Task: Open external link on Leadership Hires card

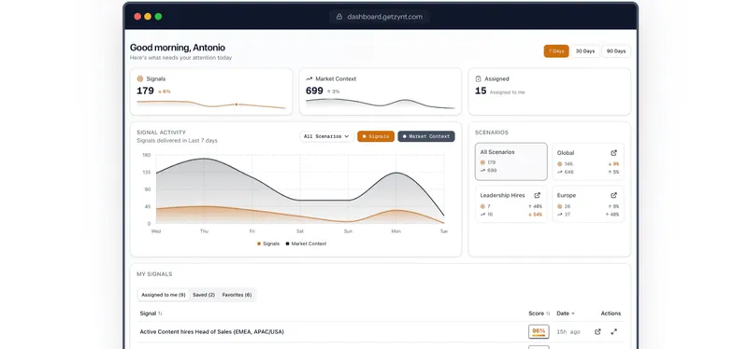Action: coord(537,195)
